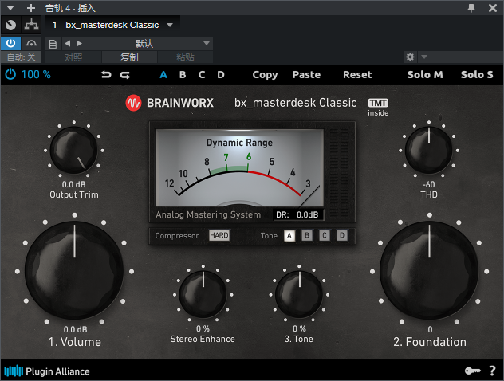This screenshot has height=381, width=504.
Task: Open the preset file page icon
Action: (53, 43)
